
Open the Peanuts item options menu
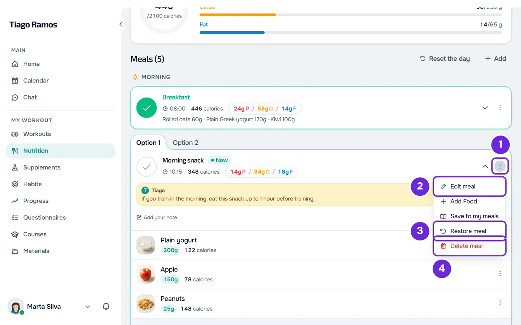(500, 303)
